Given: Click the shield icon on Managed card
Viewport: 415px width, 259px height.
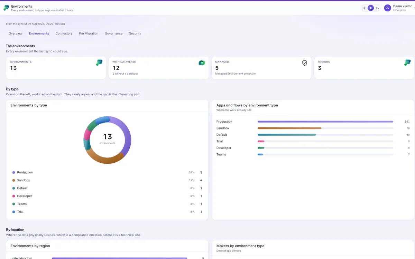Looking at the screenshot, I should tap(305, 63).
